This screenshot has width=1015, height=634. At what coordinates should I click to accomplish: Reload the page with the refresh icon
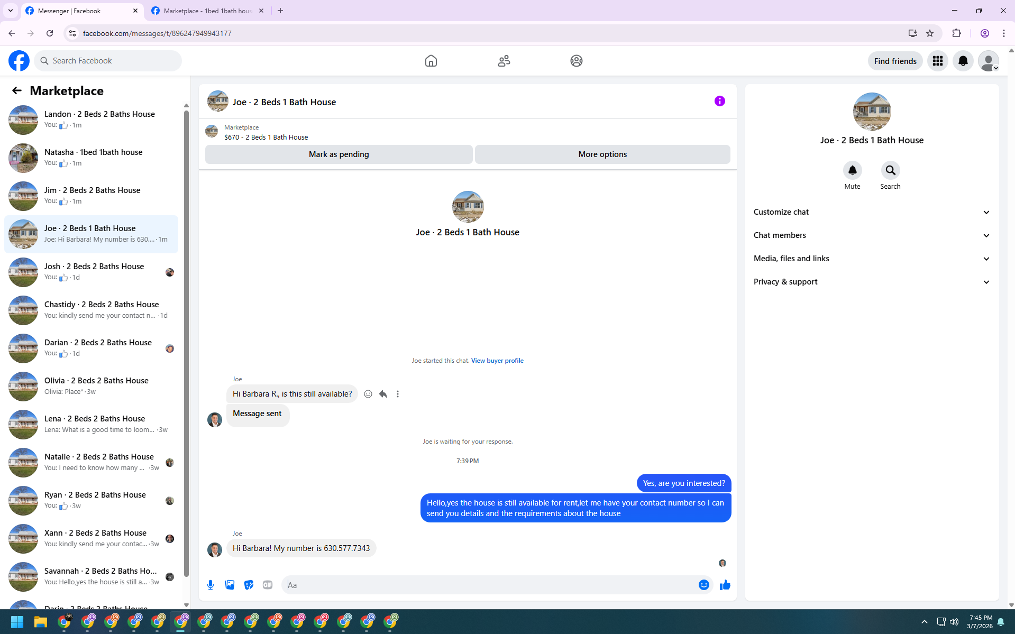(x=50, y=33)
